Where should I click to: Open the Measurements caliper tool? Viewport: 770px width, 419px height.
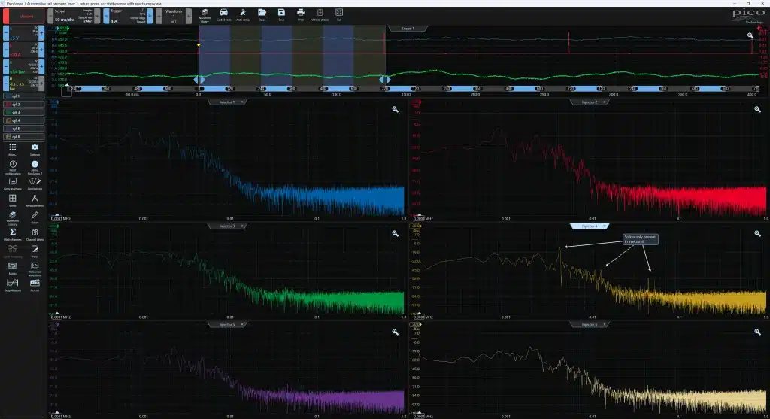coord(35,200)
